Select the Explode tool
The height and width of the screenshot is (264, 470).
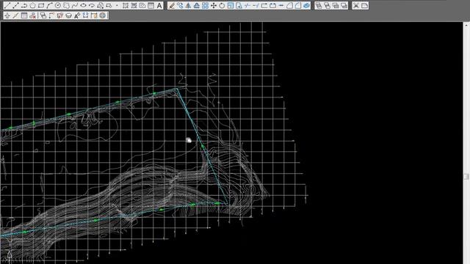[306, 6]
